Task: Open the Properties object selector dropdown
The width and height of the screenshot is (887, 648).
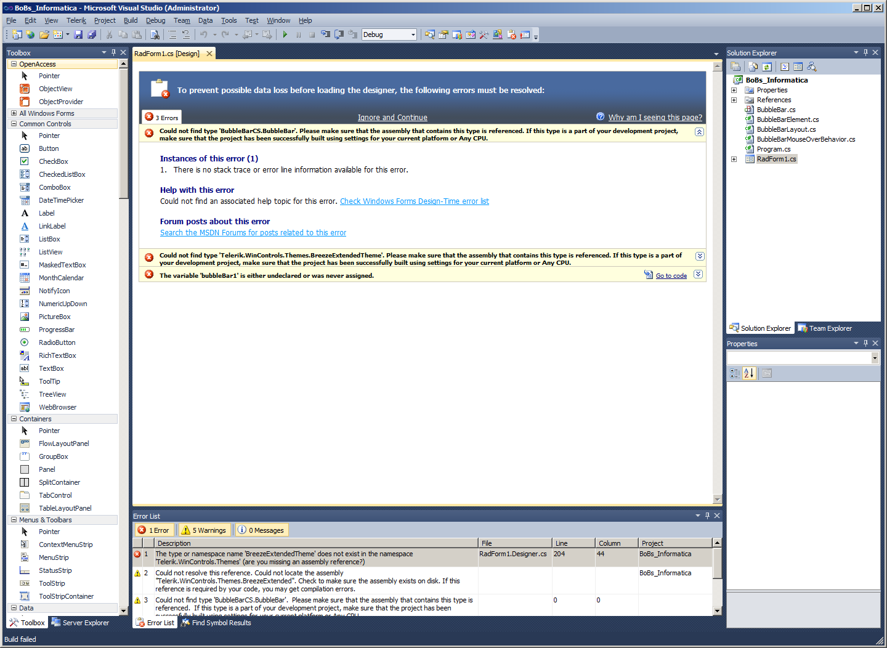Action: tap(875, 358)
